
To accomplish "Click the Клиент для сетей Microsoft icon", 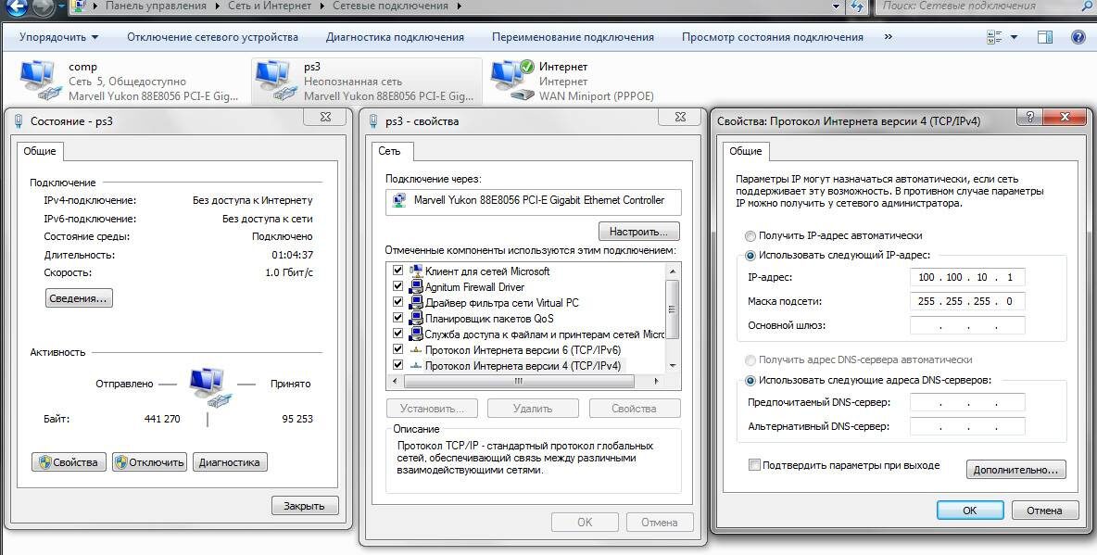I will coord(416,271).
